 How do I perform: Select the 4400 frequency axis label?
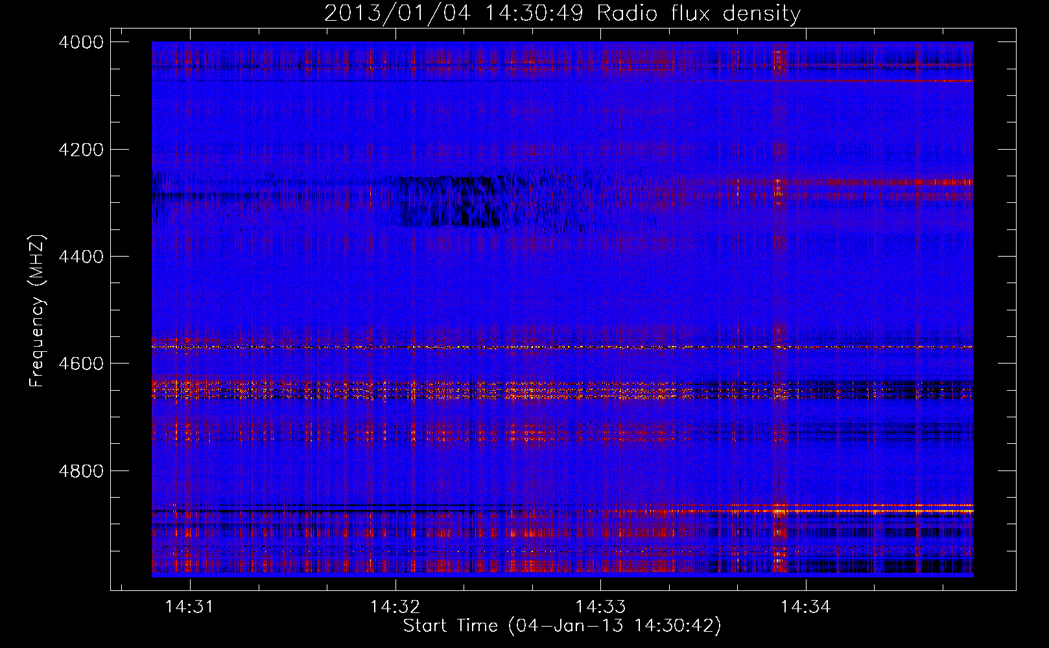[81, 257]
